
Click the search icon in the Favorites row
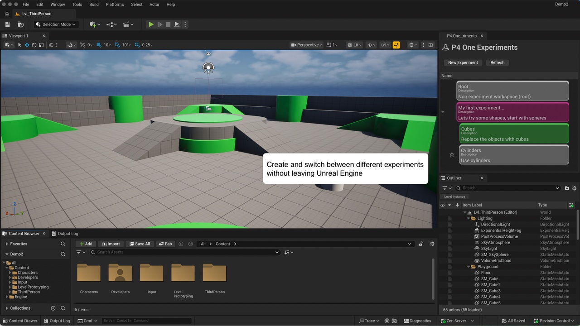pyautogui.click(x=63, y=244)
